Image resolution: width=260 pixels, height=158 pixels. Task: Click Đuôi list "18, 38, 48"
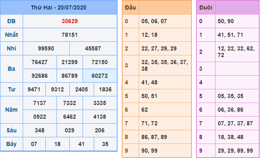click(230, 137)
